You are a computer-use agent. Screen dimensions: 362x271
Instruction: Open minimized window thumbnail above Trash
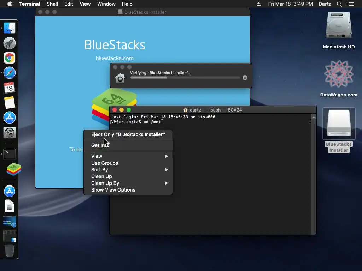click(10, 236)
